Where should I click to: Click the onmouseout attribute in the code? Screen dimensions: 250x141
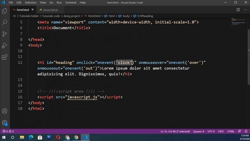pos(49,68)
